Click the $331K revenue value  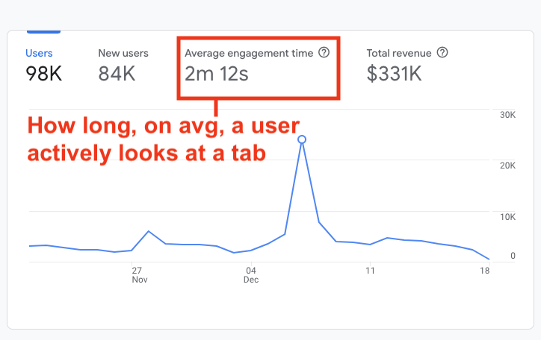396,73
